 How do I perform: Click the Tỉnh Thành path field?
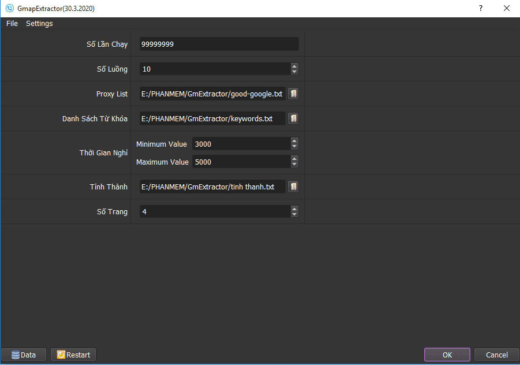pos(212,187)
